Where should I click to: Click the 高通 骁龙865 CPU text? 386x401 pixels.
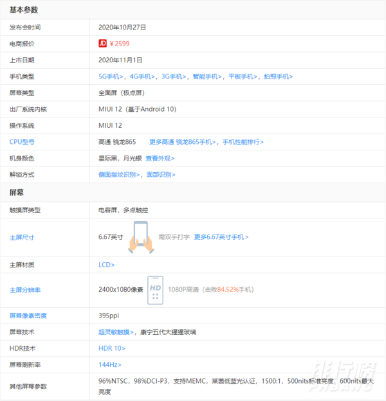[117, 142]
